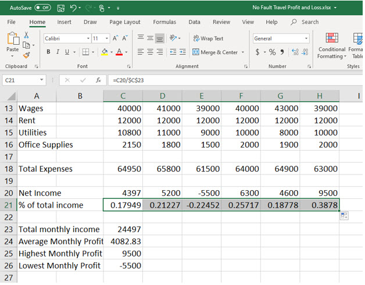Click the Format Painter brush icon
Screen dimensions: 365x285
[x=26, y=55]
